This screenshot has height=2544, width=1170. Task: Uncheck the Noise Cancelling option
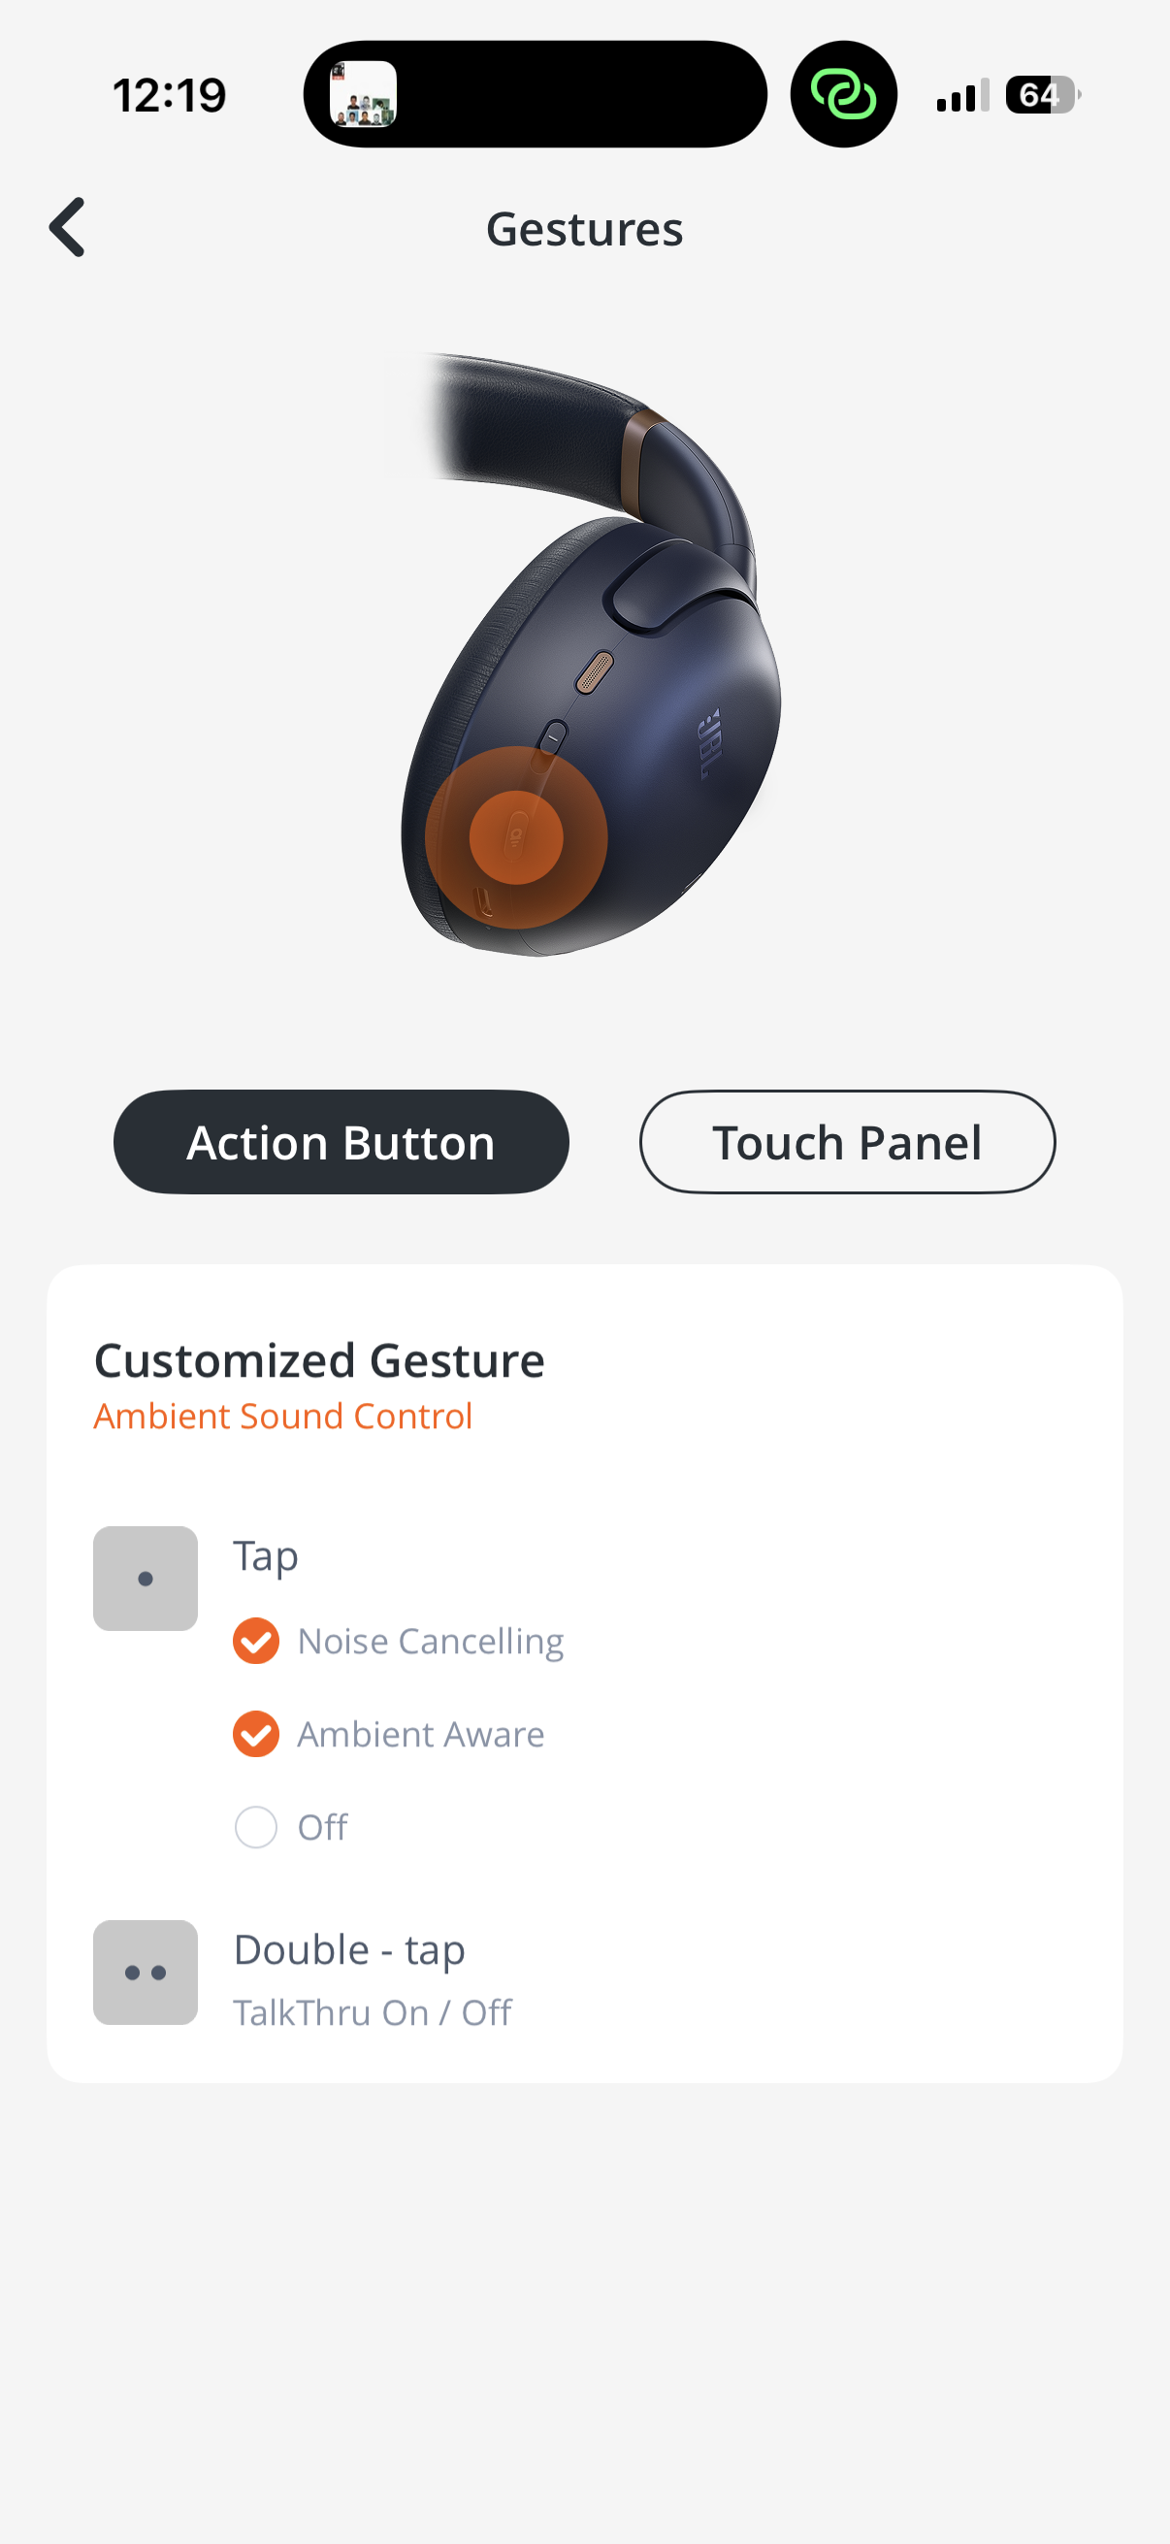256,1642
